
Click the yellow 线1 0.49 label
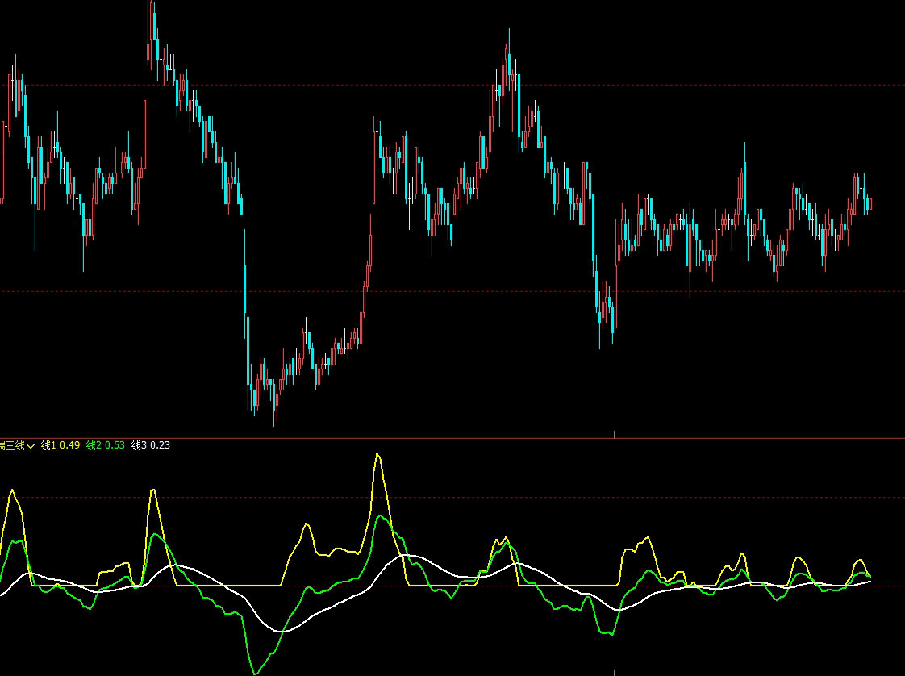click(60, 445)
